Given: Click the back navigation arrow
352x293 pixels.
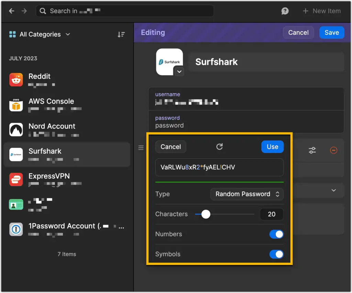Looking at the screenshot, I should tap(12, 11).
